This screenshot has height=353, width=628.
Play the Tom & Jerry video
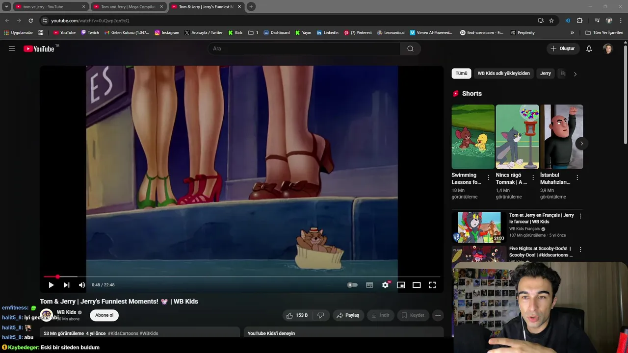point(51,285)
